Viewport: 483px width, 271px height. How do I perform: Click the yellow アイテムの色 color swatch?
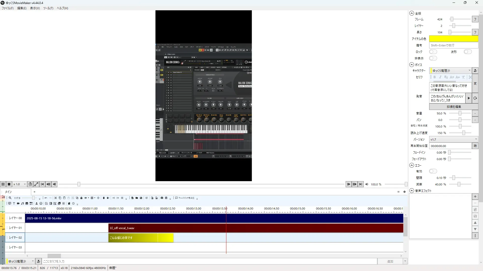pyautogui.click(x=453, y=39)
